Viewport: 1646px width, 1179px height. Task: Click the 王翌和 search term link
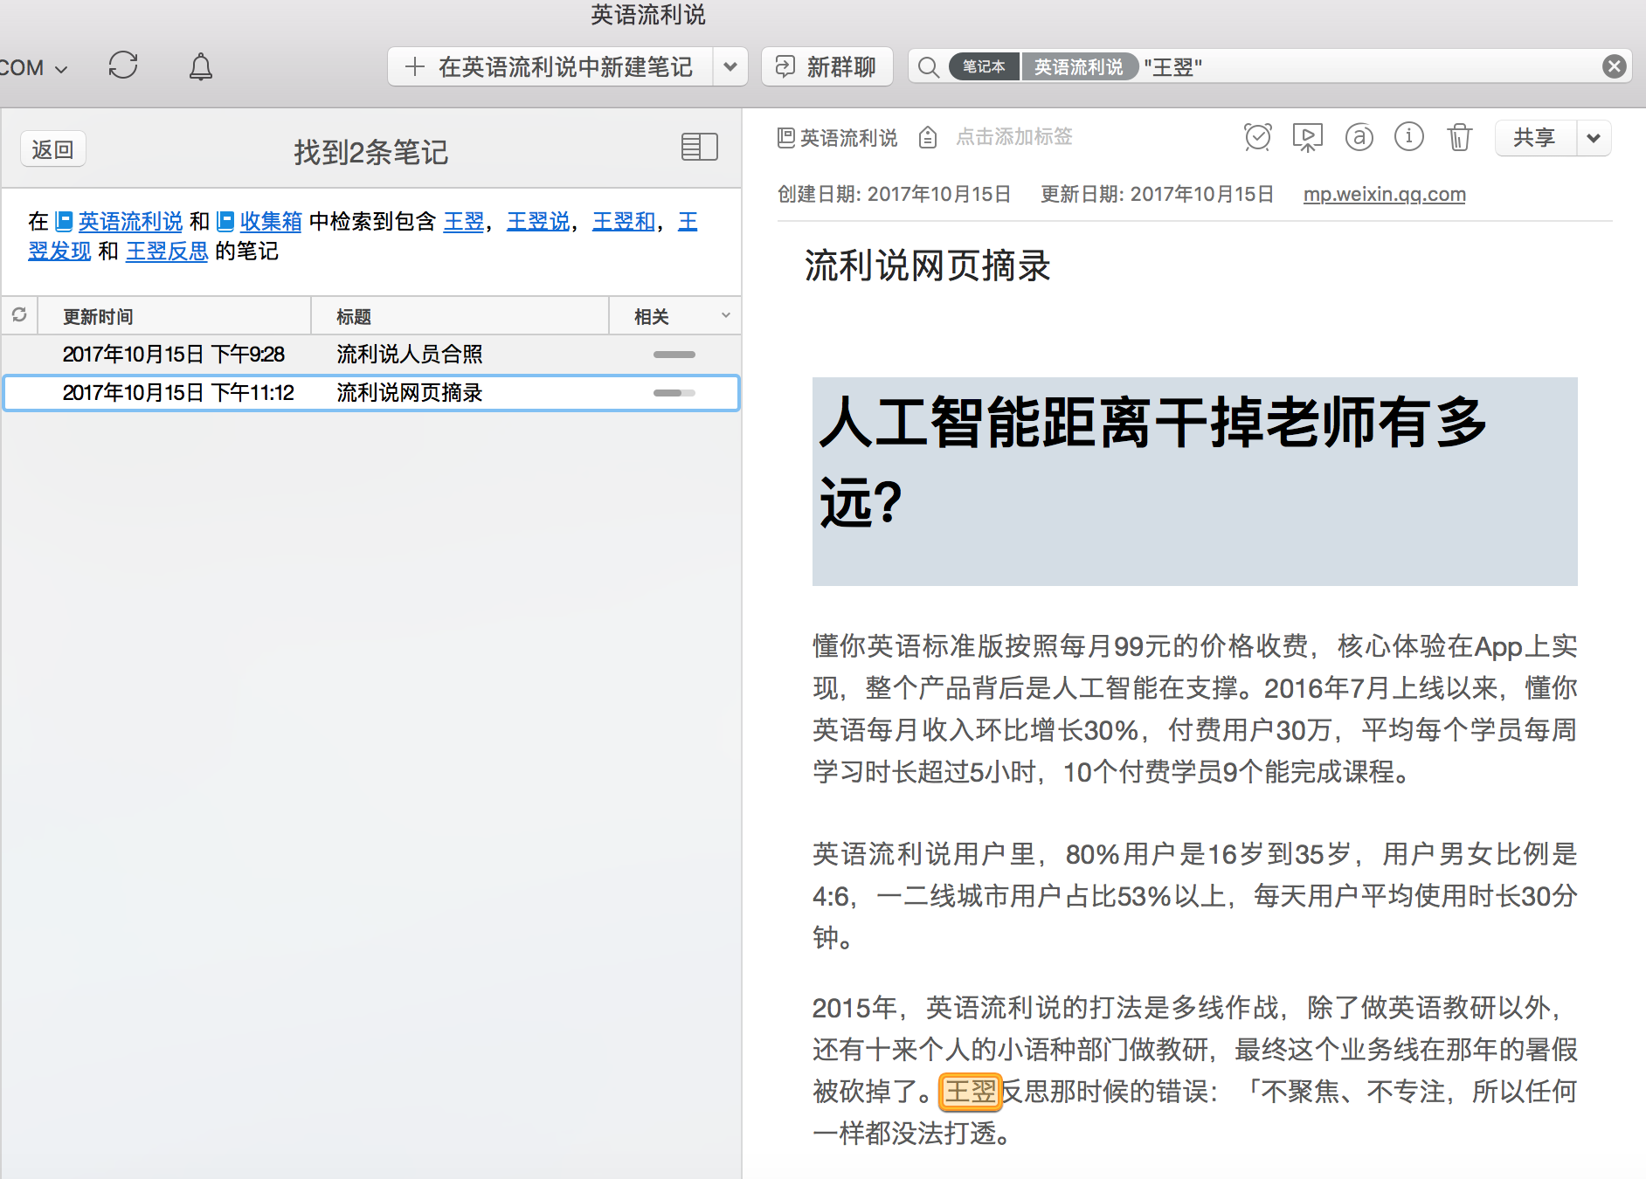(624, 222)
